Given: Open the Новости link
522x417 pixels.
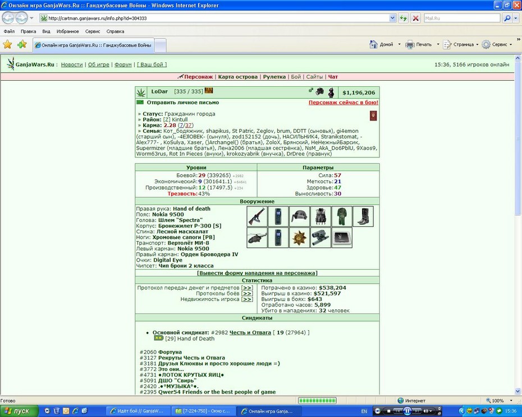Looking at the screenshot, I should pyautogui.click(x=72, y=64).
